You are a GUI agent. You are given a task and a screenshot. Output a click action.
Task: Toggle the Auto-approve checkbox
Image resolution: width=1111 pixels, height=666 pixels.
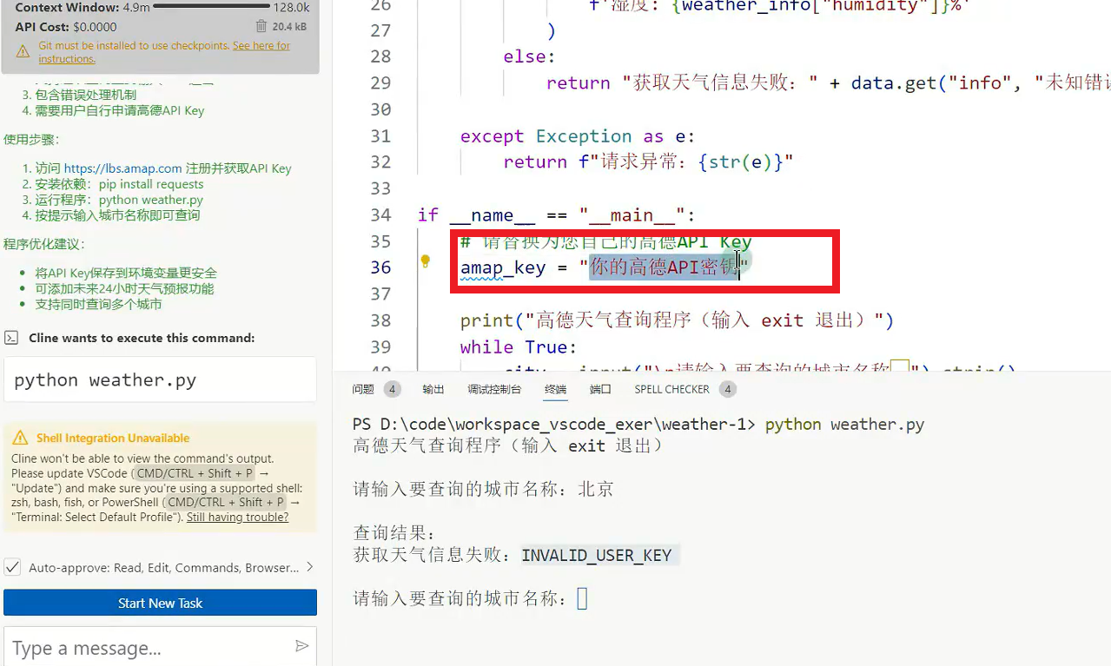coord(13,567)
